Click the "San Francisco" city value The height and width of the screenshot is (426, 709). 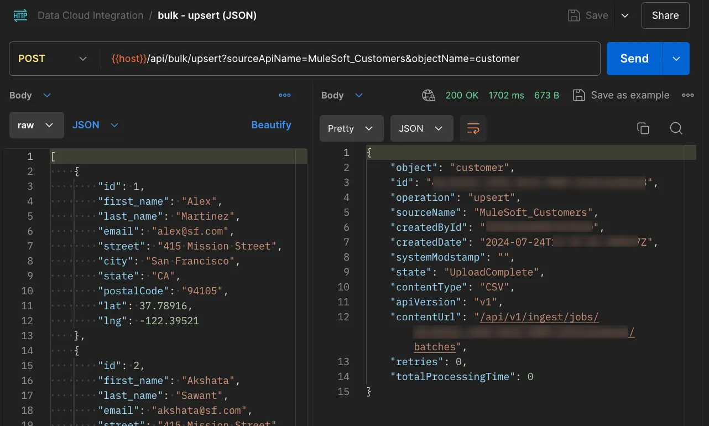pyautogui.click(x=191, y=261)
